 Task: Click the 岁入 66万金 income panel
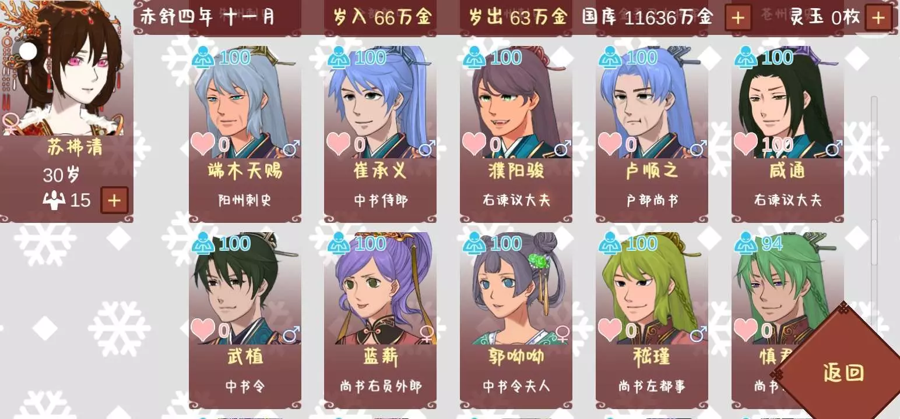(381, 17)
